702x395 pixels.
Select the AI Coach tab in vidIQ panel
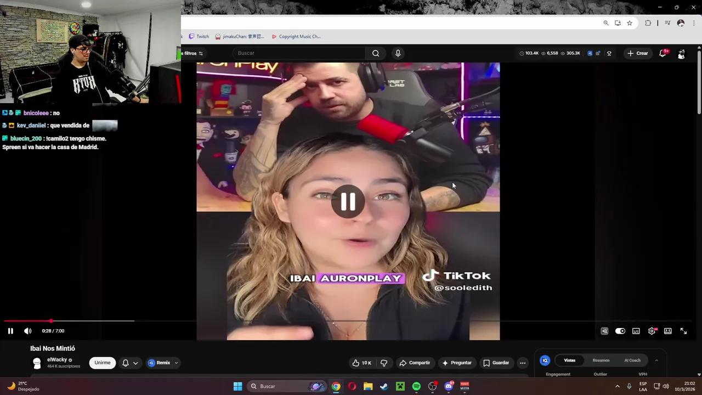[x=632, y=360]
